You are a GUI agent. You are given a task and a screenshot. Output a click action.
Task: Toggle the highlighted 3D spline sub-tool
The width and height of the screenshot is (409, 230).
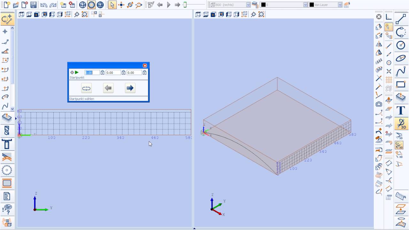click(399, 145)
